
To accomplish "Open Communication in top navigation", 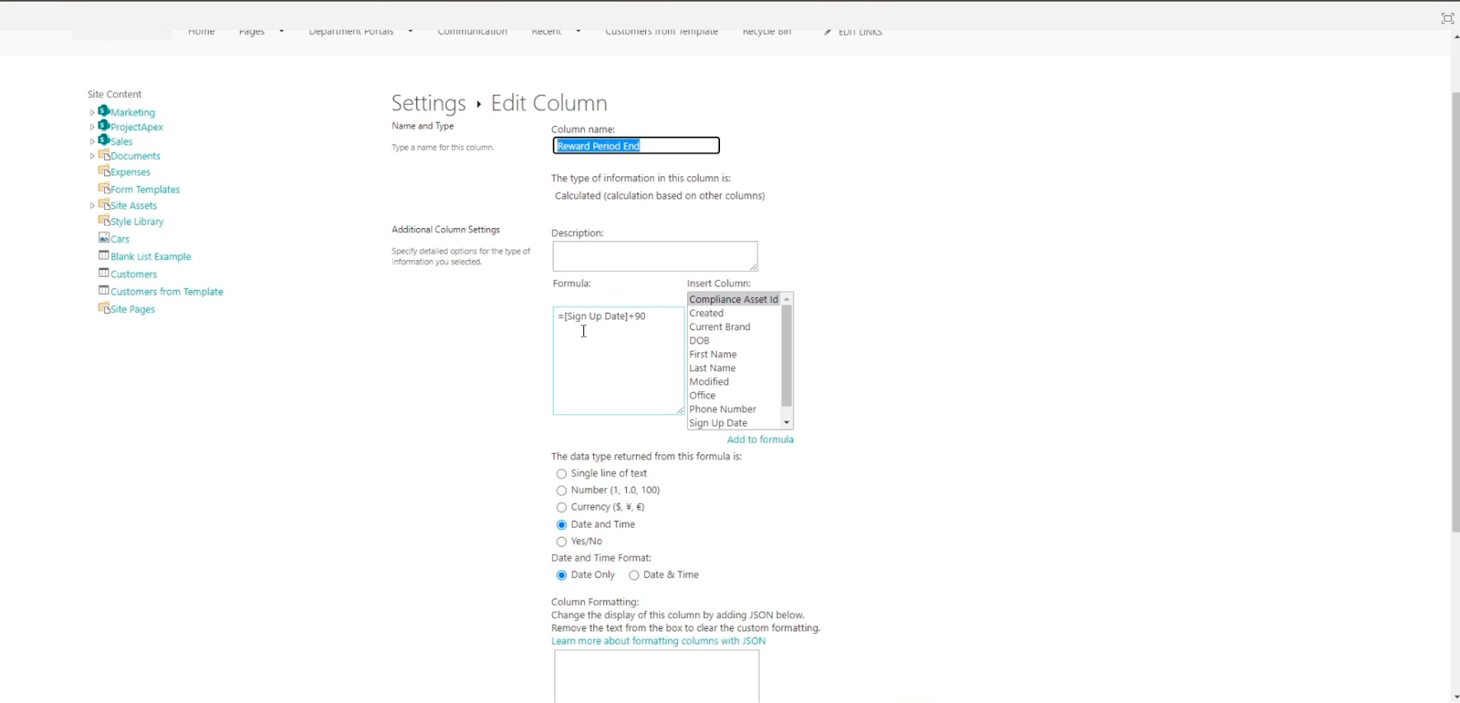I will click(x=473, y=31).
